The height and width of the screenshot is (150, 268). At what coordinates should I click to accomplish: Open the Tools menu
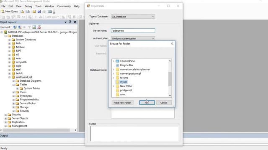[38, 6]
